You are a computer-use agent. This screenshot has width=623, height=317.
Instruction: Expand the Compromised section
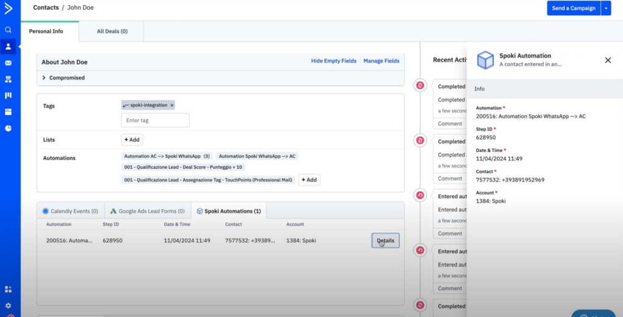point(44,78)
